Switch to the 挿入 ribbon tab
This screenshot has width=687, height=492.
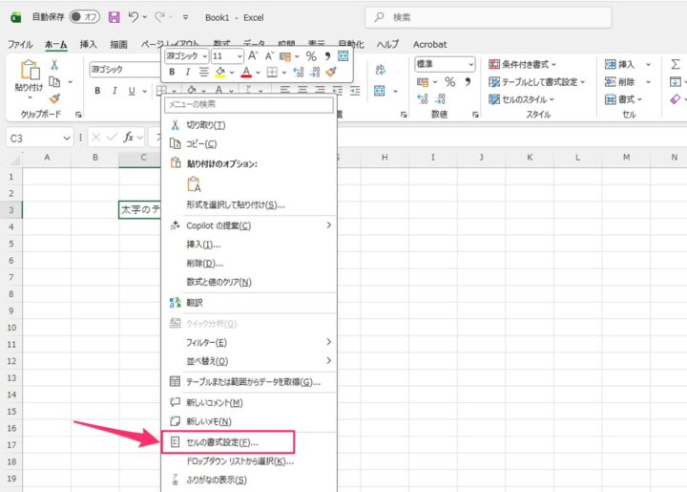[89, 44]
